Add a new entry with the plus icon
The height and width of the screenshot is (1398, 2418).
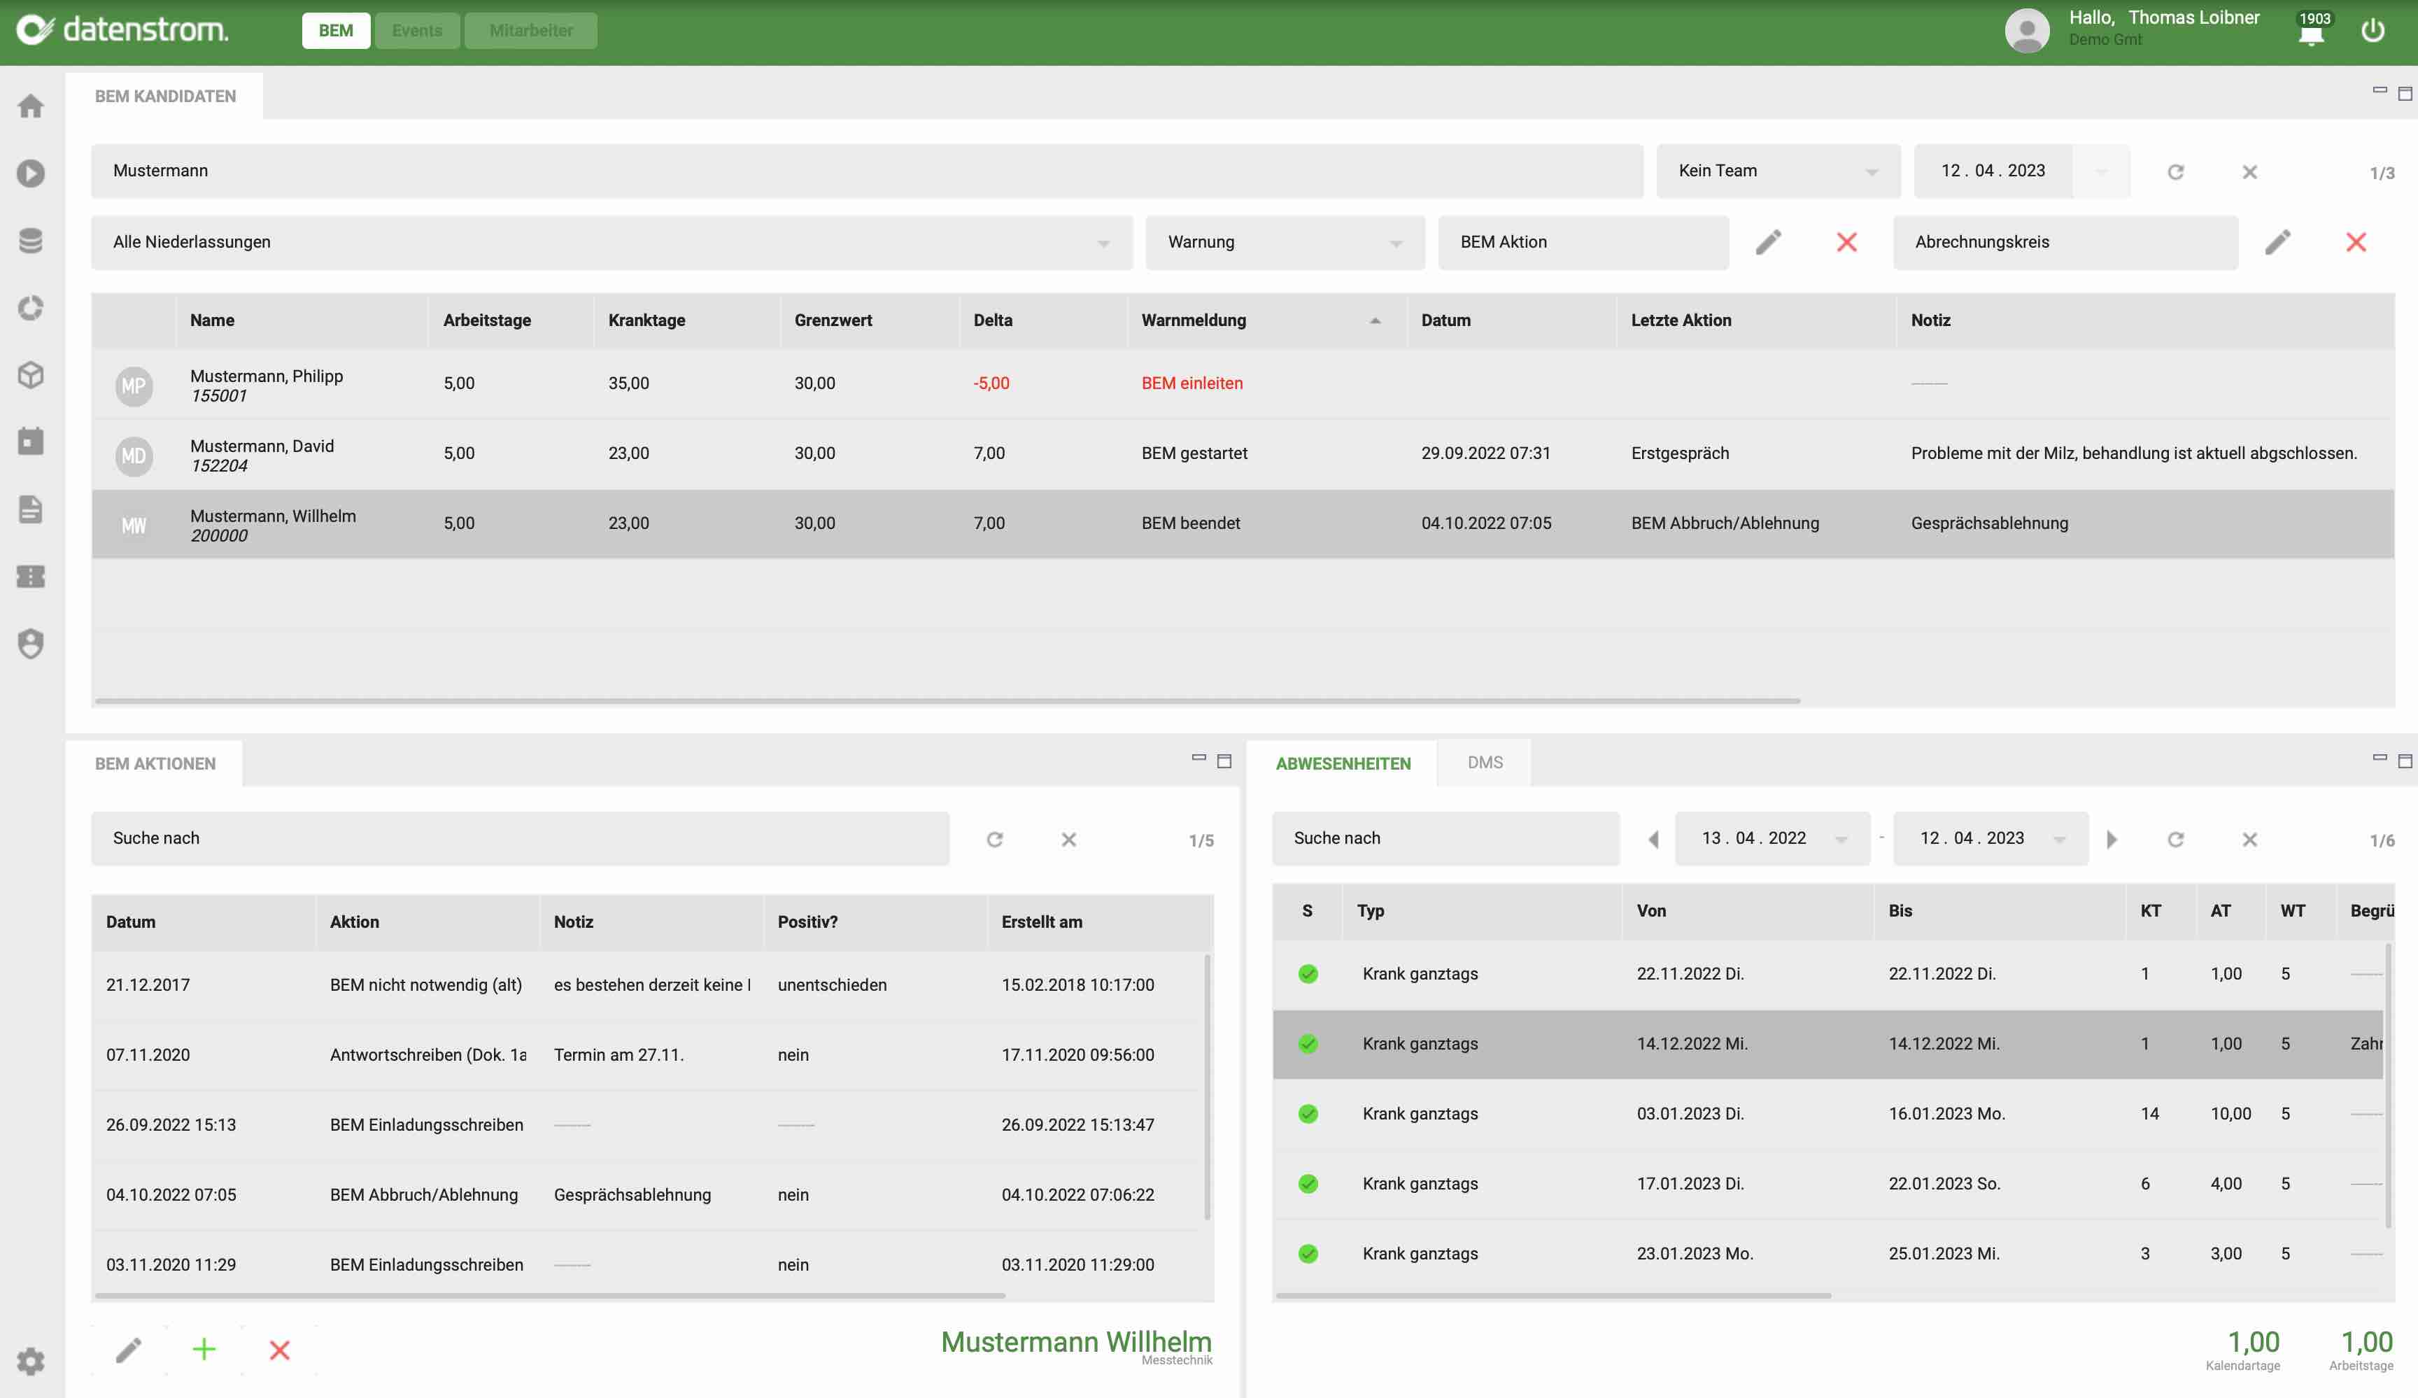pos(204,1349)
